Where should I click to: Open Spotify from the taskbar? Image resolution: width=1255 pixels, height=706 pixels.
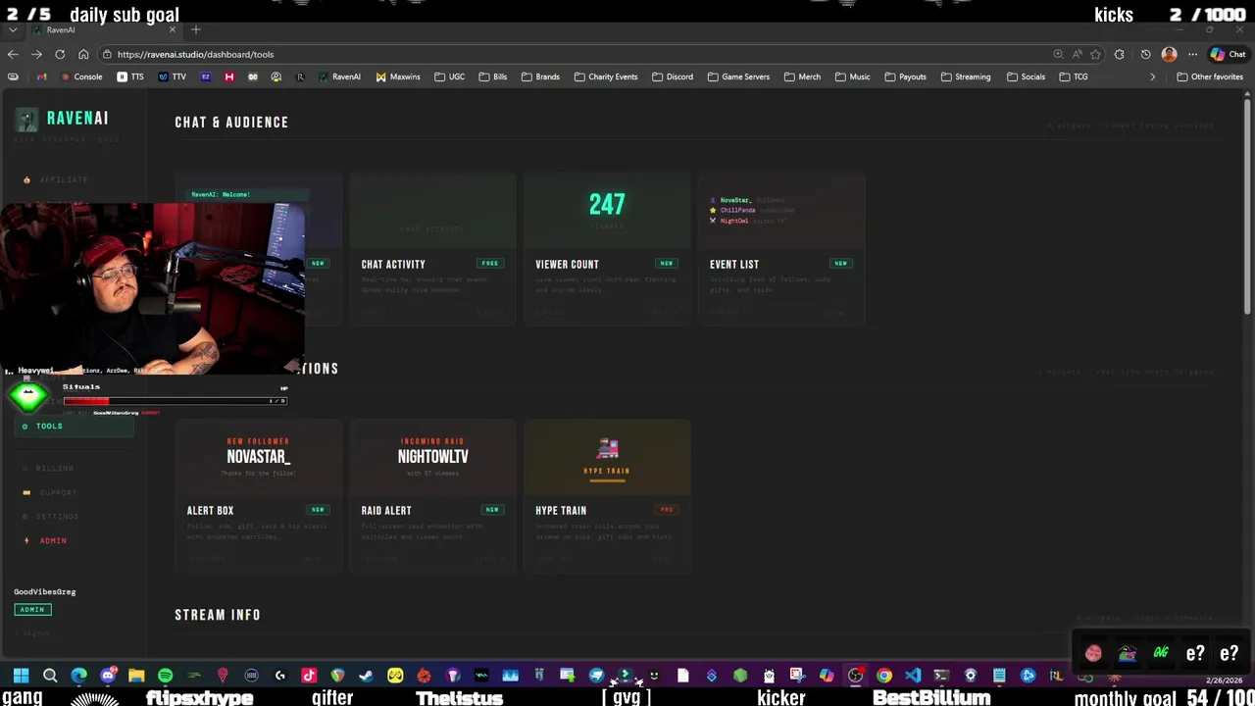165,675
